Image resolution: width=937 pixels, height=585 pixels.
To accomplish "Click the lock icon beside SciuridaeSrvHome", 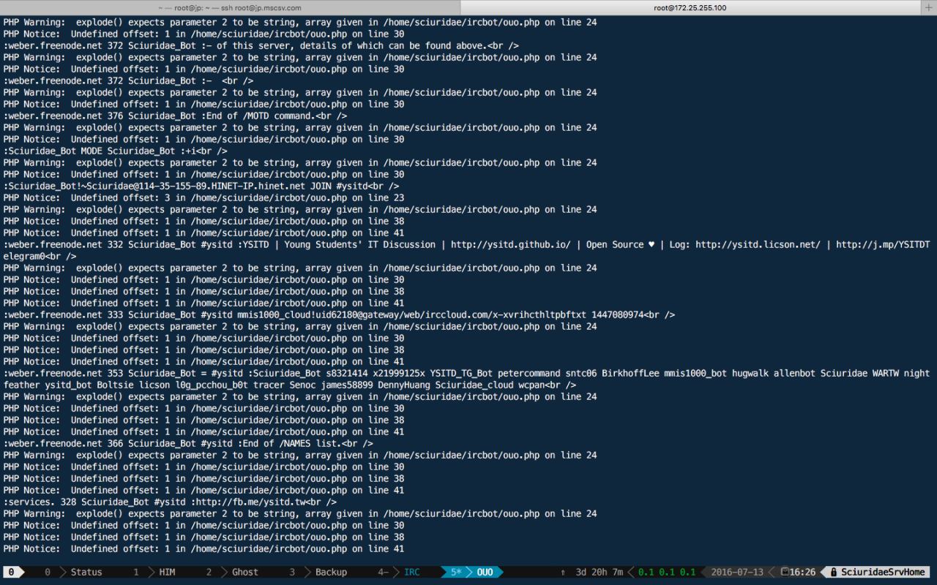I will pos(833,572).
